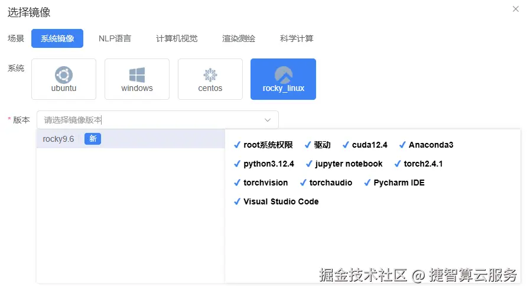Screen dimensions: 527x293
Task: Click the torchaudio feature text
Action: click(x=331, y=183)
